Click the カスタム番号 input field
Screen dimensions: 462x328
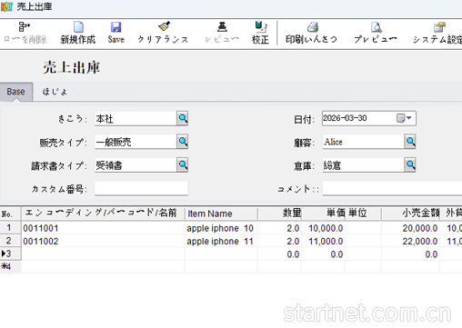141,188
